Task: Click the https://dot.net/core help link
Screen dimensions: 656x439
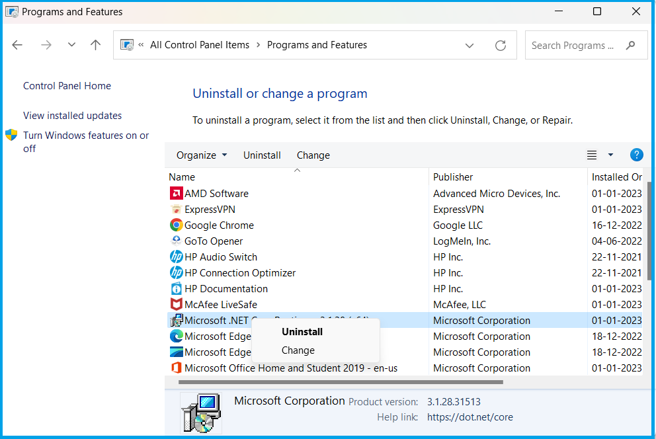Action: (470, 417)
